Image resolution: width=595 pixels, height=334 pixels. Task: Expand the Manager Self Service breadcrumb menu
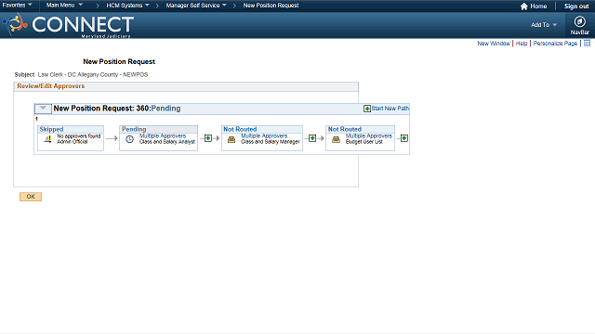click(x=196, y=6)
